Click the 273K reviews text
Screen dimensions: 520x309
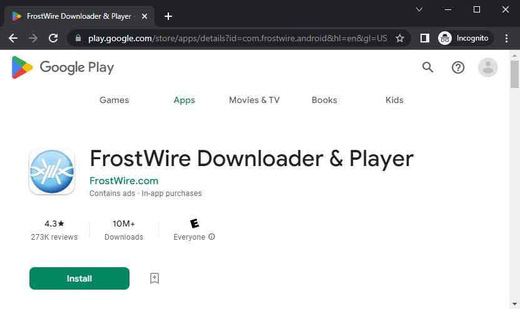tap(54, 237)
